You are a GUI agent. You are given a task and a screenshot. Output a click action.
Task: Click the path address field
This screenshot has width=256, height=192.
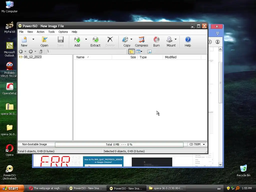[86, 51]
